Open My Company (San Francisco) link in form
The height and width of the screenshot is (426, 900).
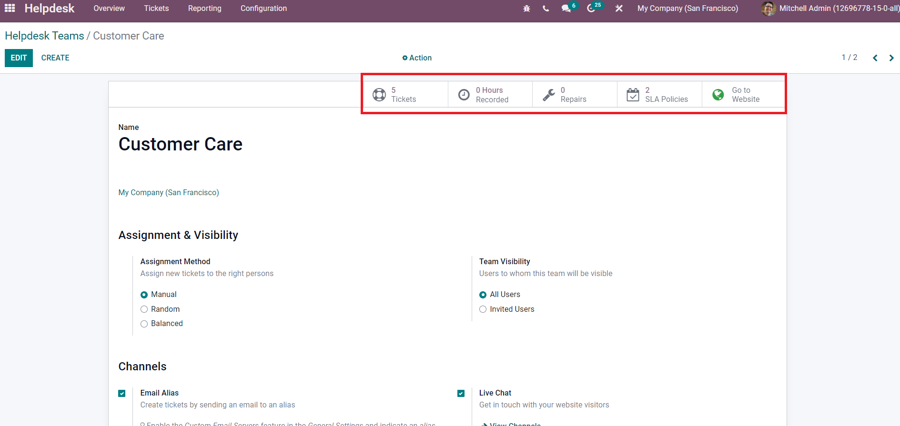pos(169,192)
